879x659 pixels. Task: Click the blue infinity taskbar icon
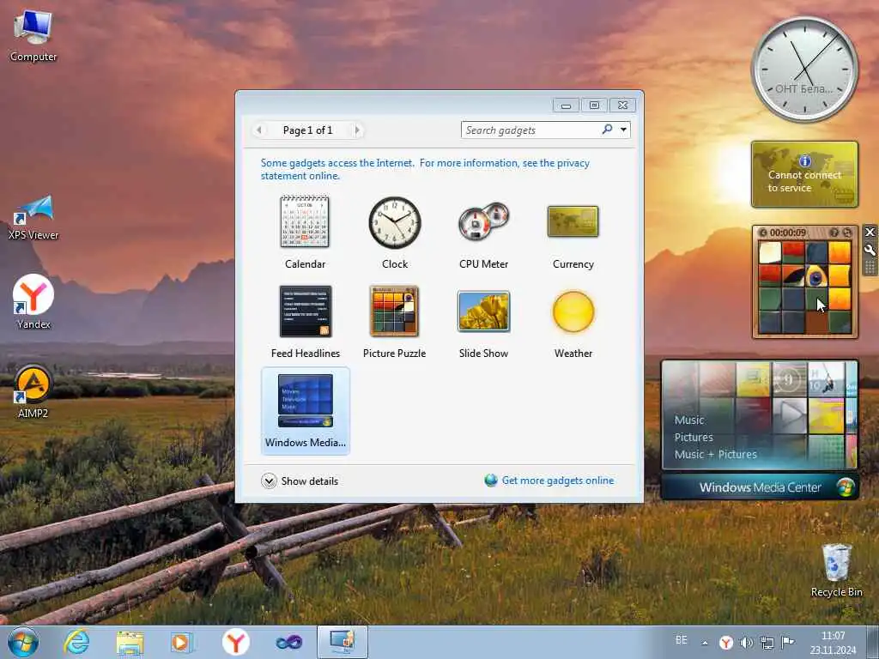pyautogui.click(x=289, y=643)
